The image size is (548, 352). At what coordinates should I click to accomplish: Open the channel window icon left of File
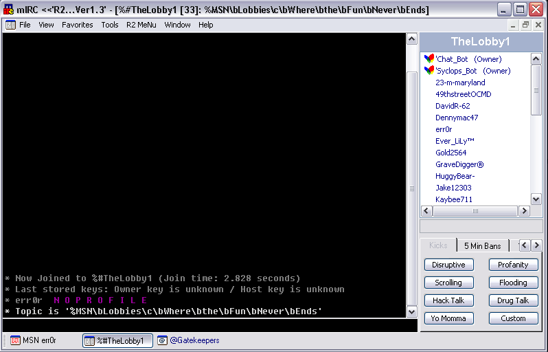10,25
